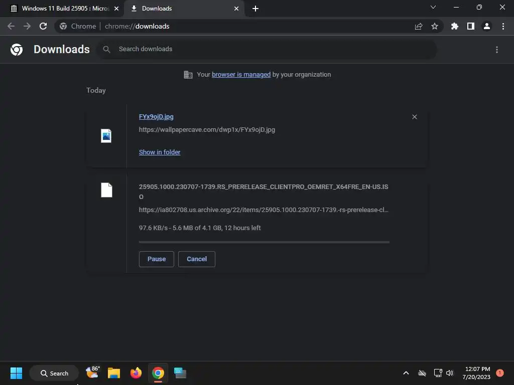Image resolution: width=514 pixels, height=385 pixels.
Task: Close the Windows 11 Build 25905 tab
Action: (116, 9)
